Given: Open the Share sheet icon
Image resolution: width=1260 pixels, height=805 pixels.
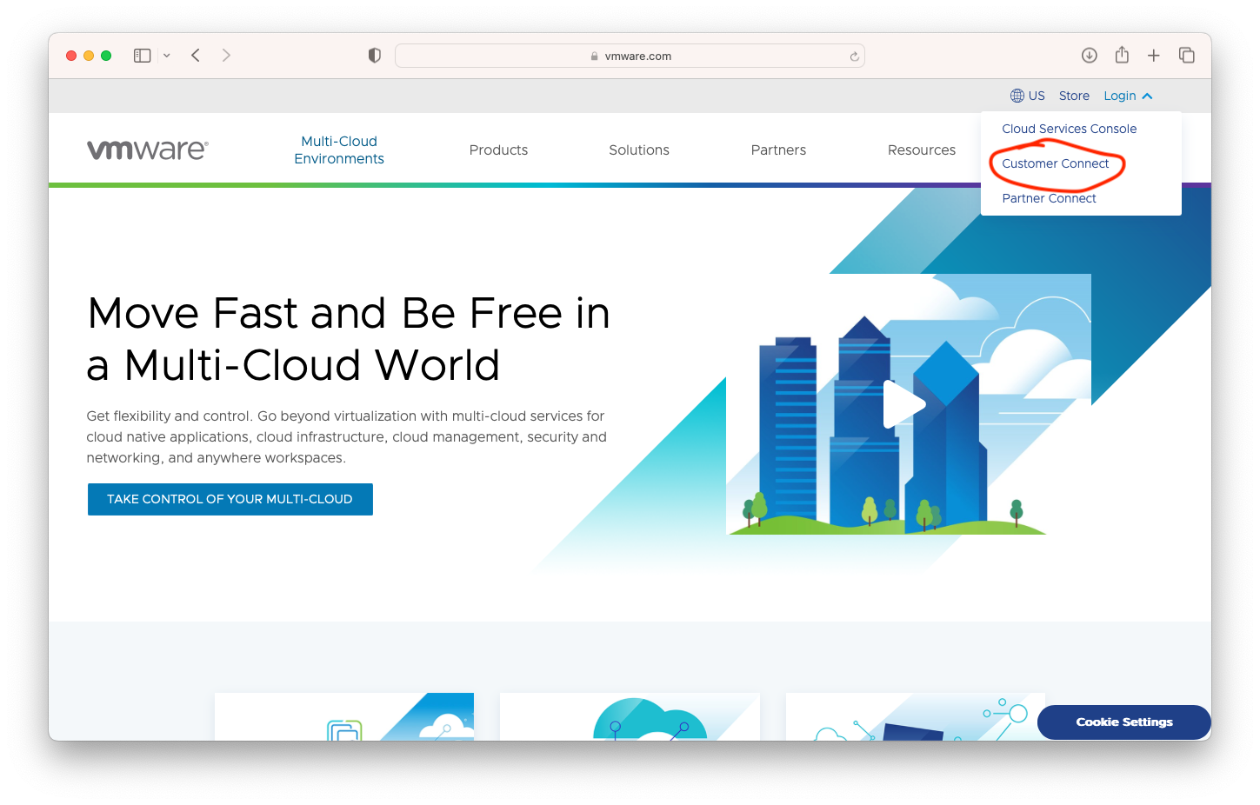Looking at the screenshot, I should tap(1122, 56).
